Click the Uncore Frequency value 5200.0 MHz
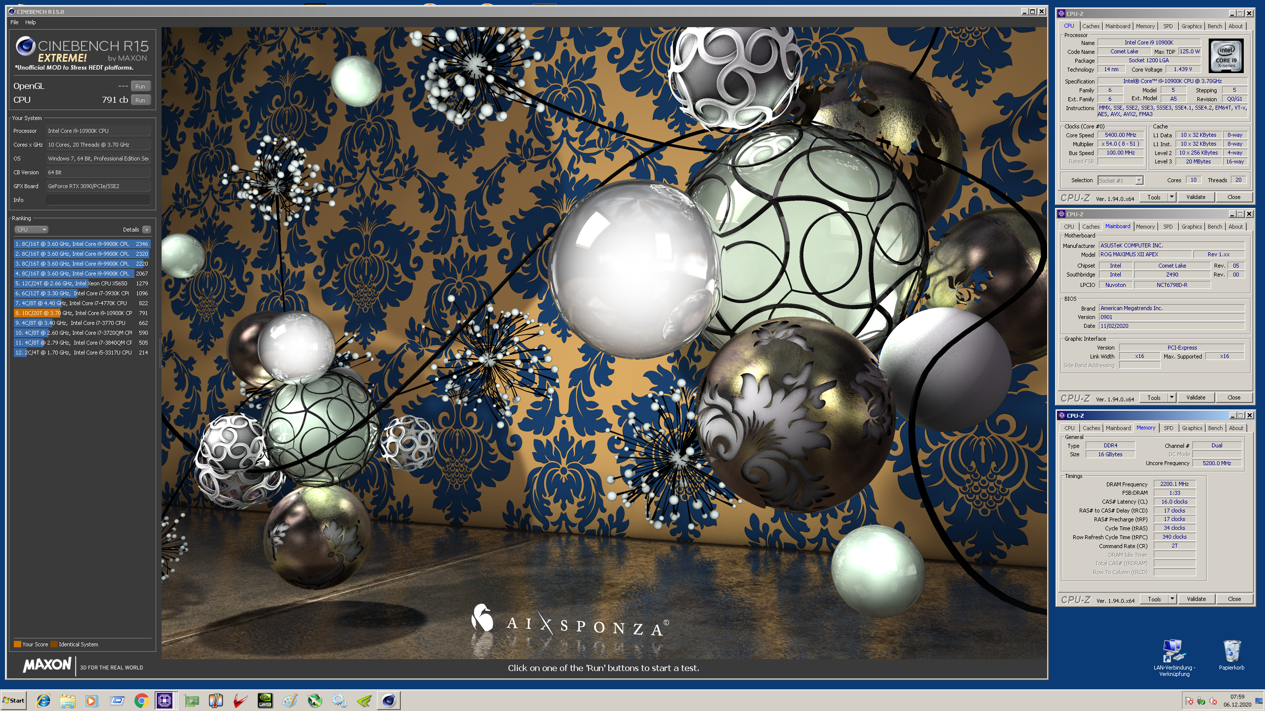1265x711 pixels. pyautogui.click(x=1217, y=463)
